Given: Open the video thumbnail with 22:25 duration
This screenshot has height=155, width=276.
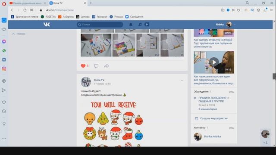Looking at the screenshot, I should tap(214, 33).
